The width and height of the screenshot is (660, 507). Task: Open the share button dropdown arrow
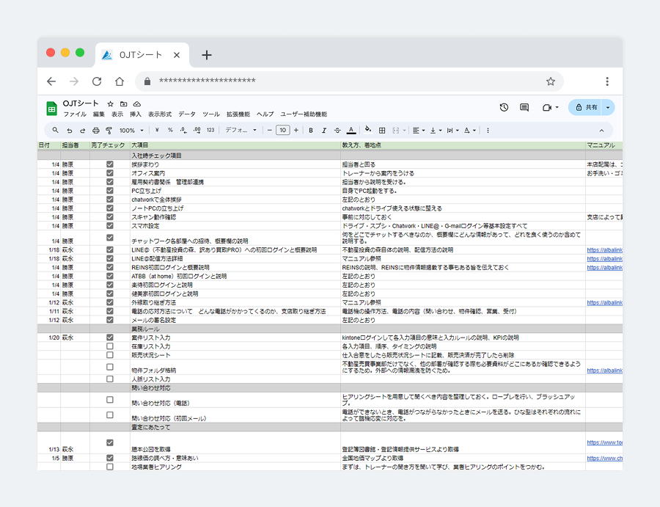(x=607, y=107)
